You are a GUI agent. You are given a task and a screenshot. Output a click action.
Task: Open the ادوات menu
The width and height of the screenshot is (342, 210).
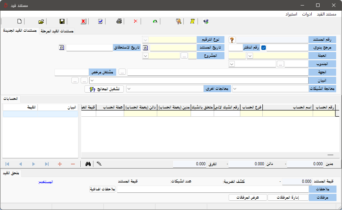(307, 14)
